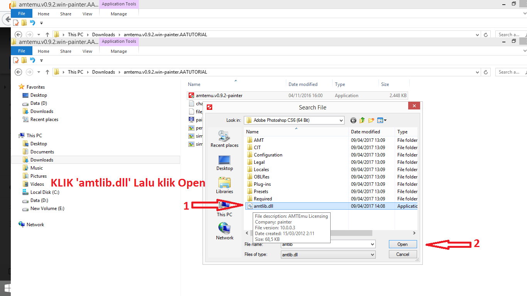Open Recent places in dialog places bar
Screen dimensions: 527x296
click(x=225, y=139)
